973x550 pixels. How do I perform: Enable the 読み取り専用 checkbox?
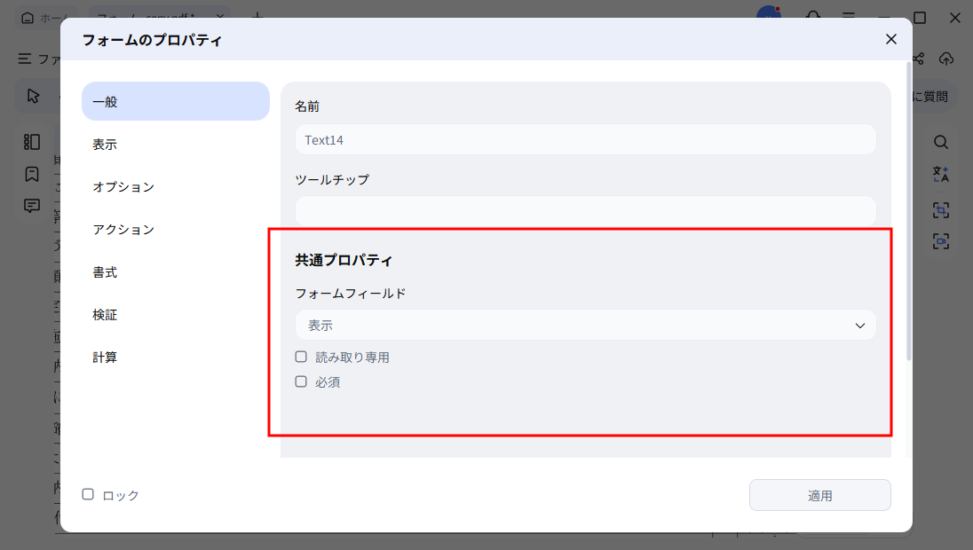click(x=302, y=357)
